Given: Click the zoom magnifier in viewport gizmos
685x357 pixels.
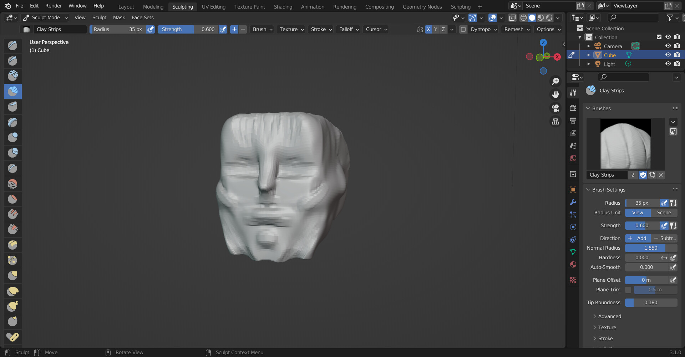Looking at the screenshot, I should 555,81.
